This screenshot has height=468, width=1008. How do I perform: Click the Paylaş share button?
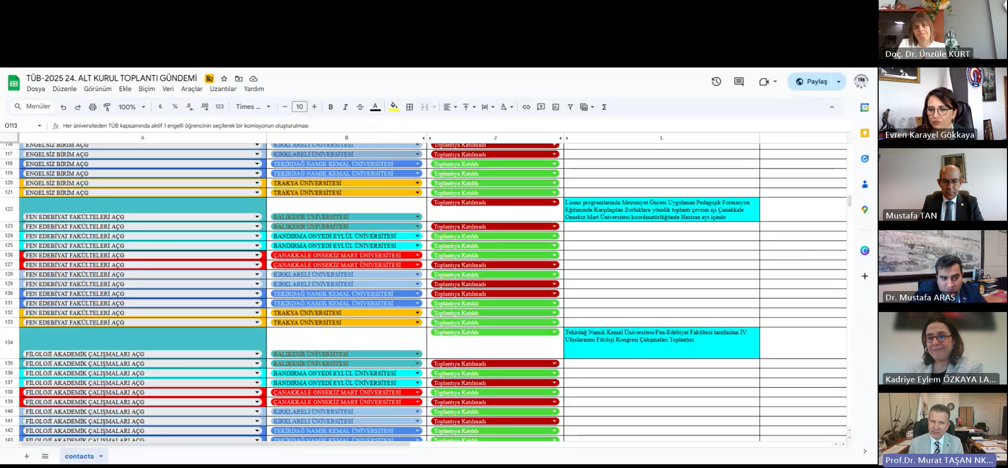(x=812, y=81)
